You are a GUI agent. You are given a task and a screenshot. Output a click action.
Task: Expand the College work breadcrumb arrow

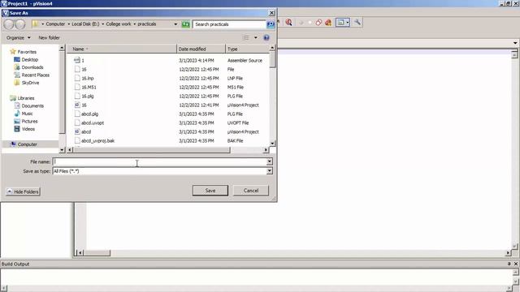(135, 24)
